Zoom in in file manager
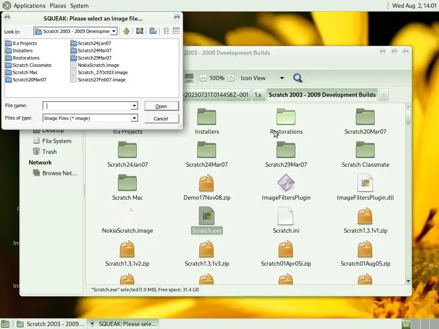The width and height of the screenshot is (439, 329). point(231,78)
